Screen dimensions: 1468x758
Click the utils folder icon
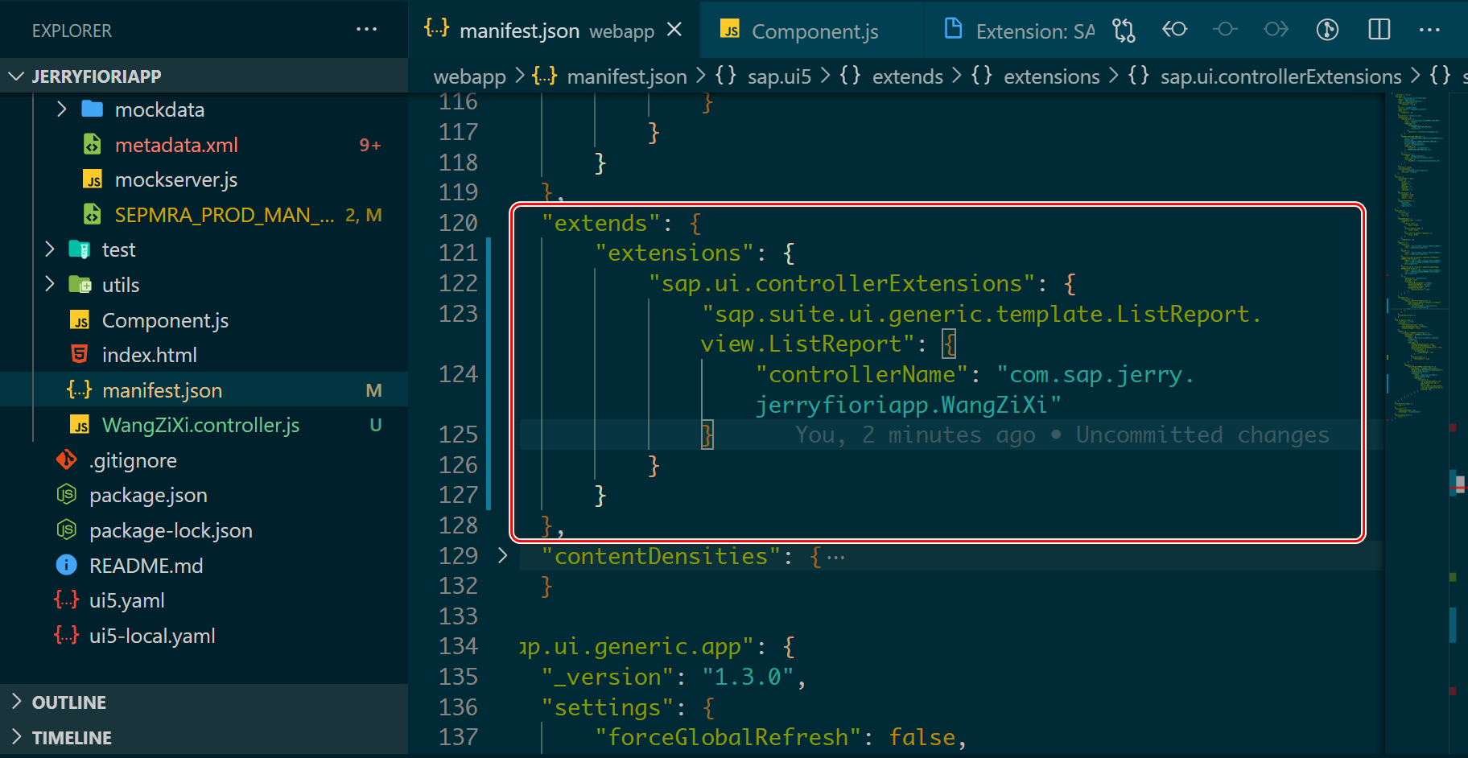coord(80,284)
